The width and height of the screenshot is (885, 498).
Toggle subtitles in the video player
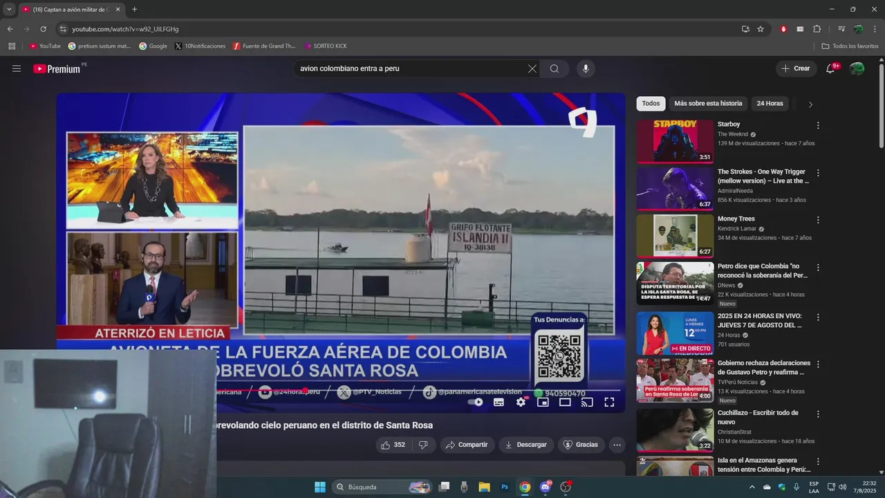pos(499,402)
